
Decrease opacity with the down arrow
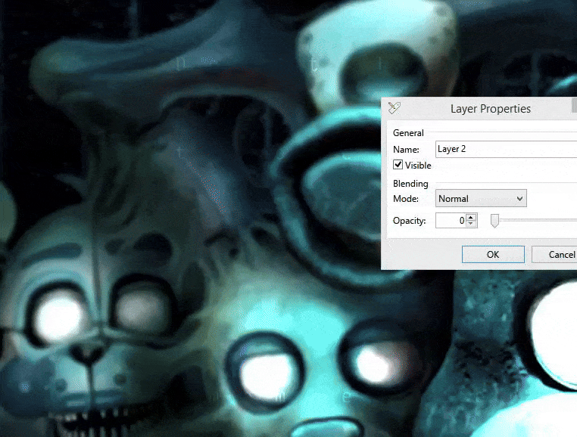pos(471,224)
